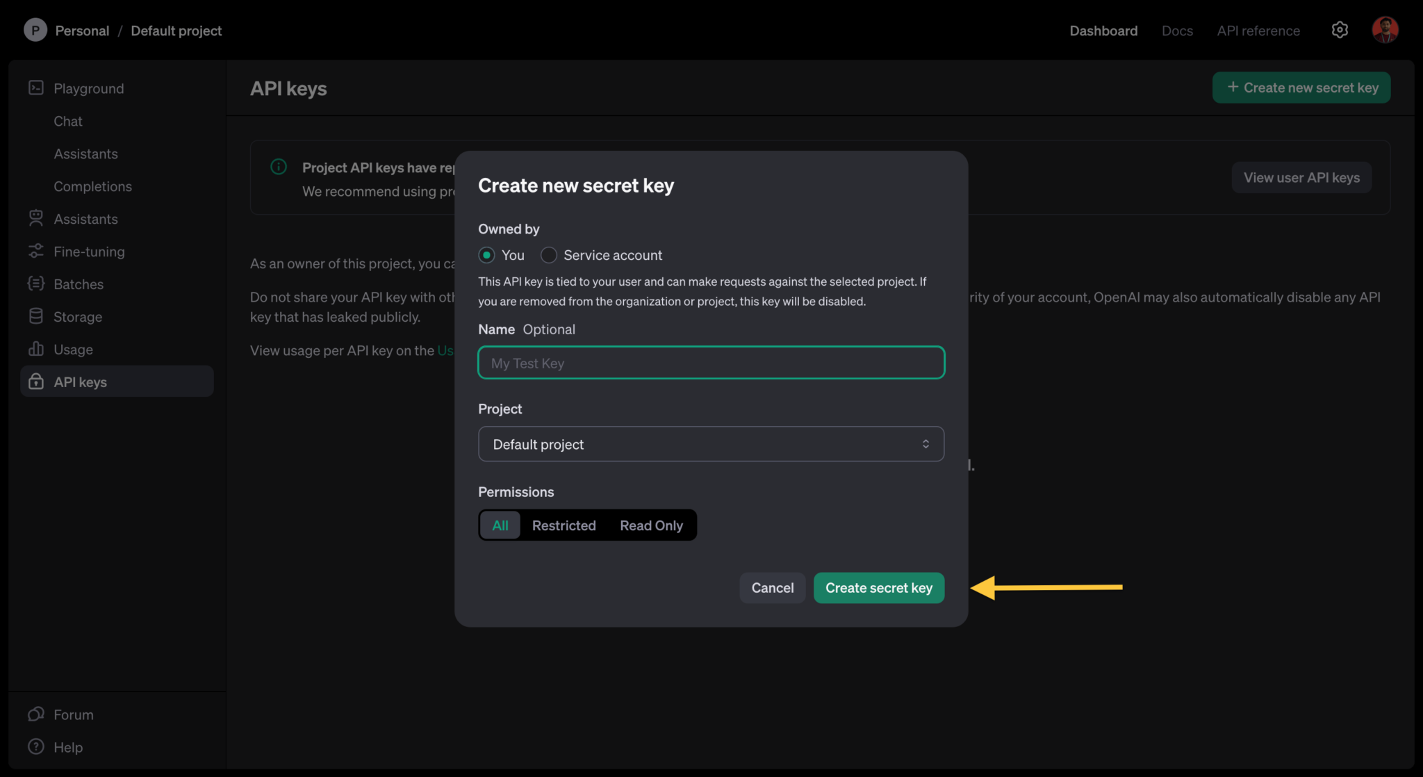This screenshot has width=1423, height=777.
Task: Open the Personal organization switcher
Action: (67, 31)
